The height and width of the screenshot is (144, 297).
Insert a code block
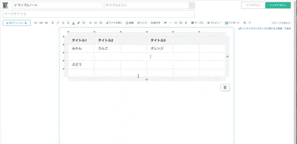(176, 23)
